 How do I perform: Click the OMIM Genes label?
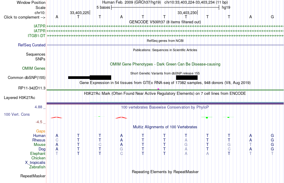click(34, 68)
